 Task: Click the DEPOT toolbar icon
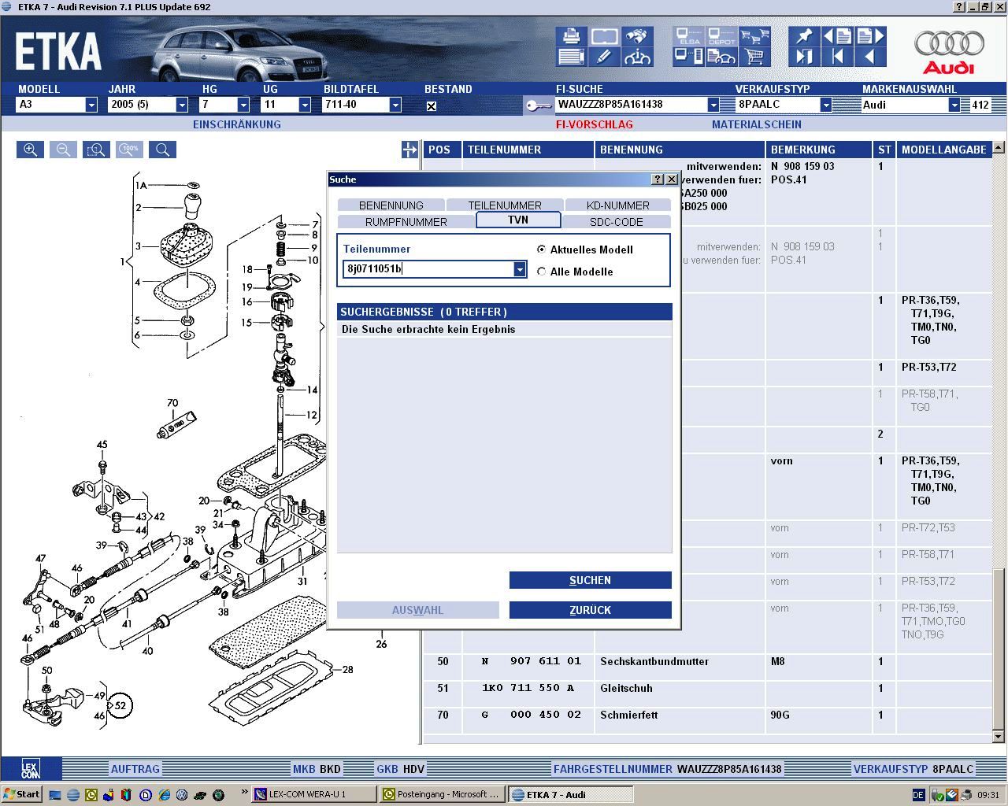[x=721, y=37]
